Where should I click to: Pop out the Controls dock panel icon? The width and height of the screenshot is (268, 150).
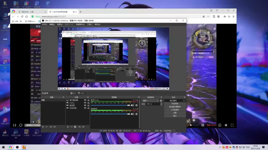click(x=185, y=97)
